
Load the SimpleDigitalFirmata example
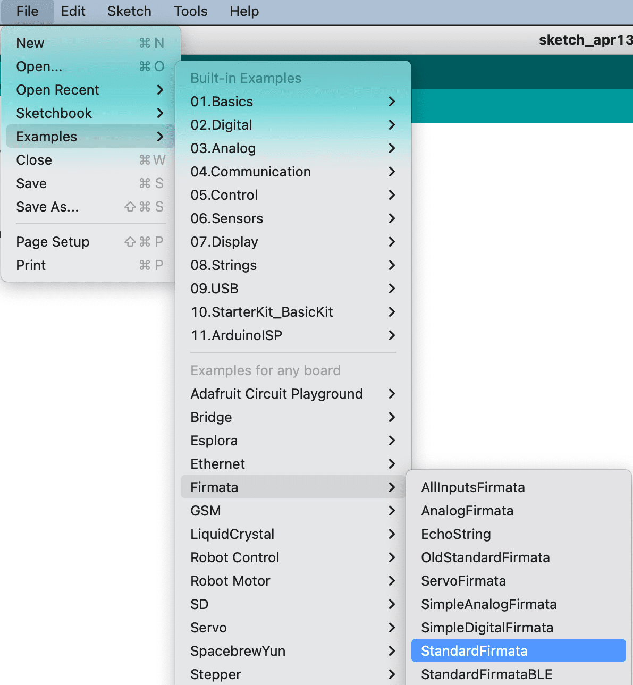(519, 628)
